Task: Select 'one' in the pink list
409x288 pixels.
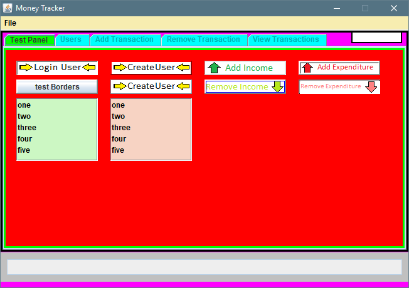Action: point(151,105)
